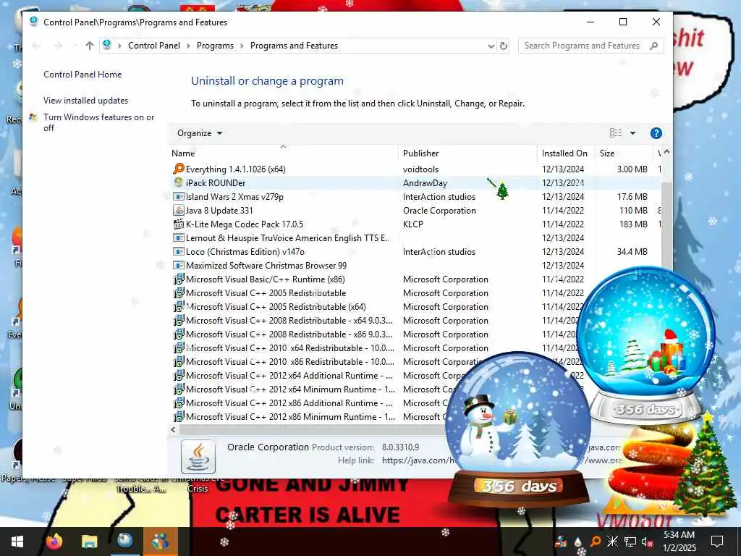
Task: Click the Programs breadcrumb
Action: [x=215, y=46]
